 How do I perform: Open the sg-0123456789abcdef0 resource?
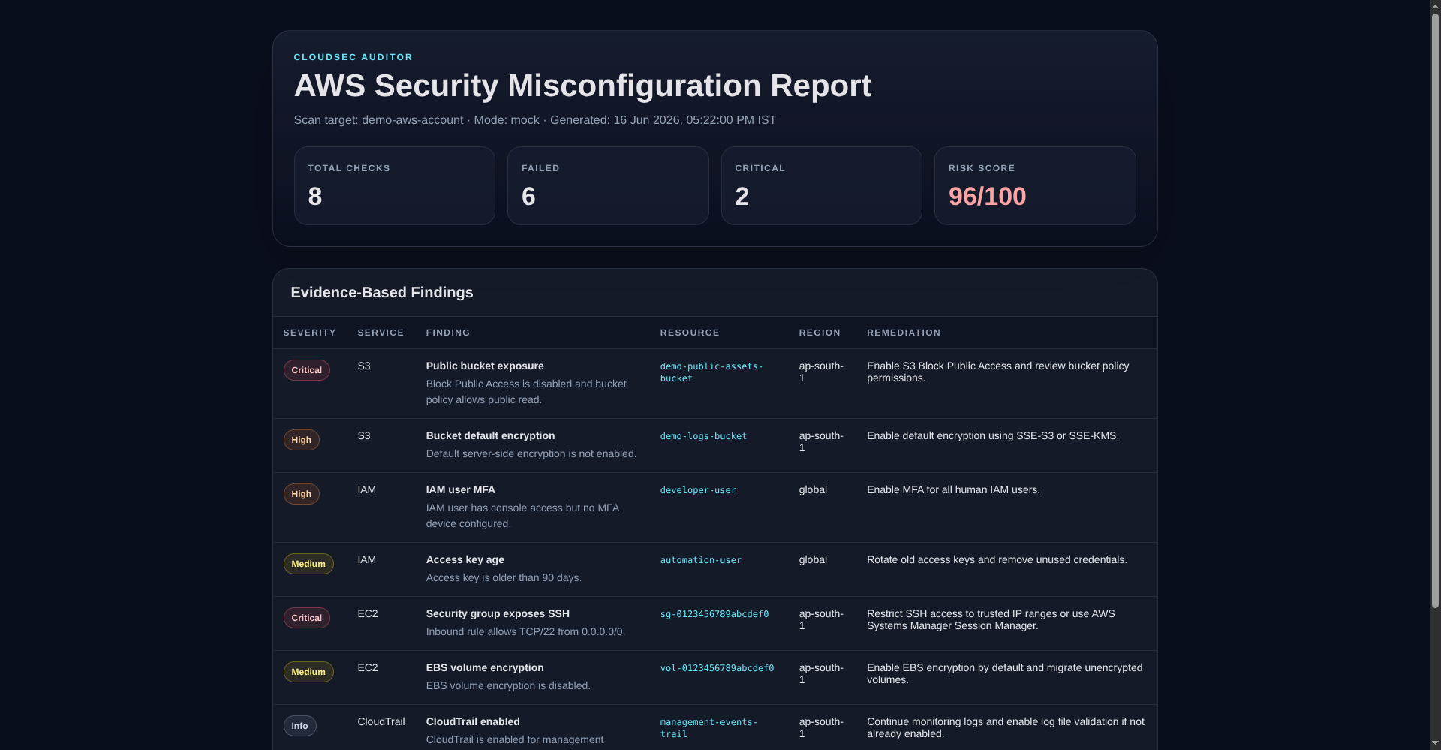coord(714,614)
